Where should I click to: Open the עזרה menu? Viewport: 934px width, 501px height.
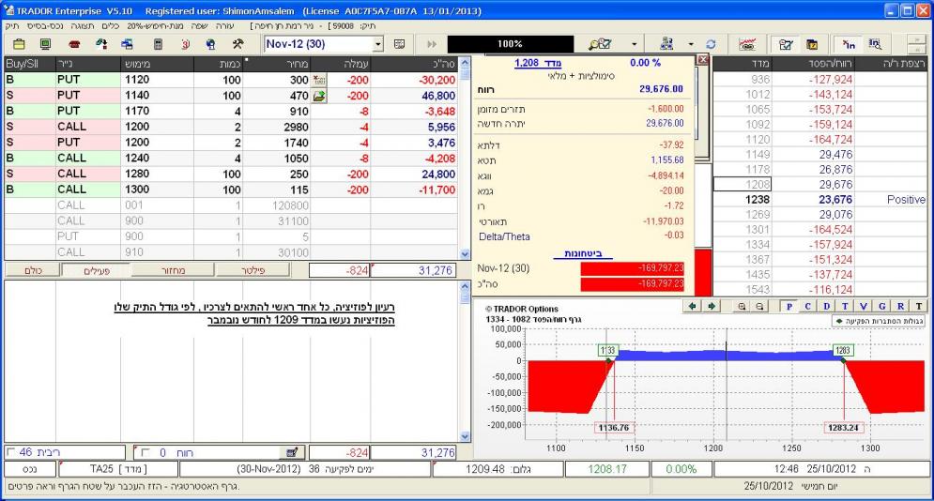coord(225,27)
